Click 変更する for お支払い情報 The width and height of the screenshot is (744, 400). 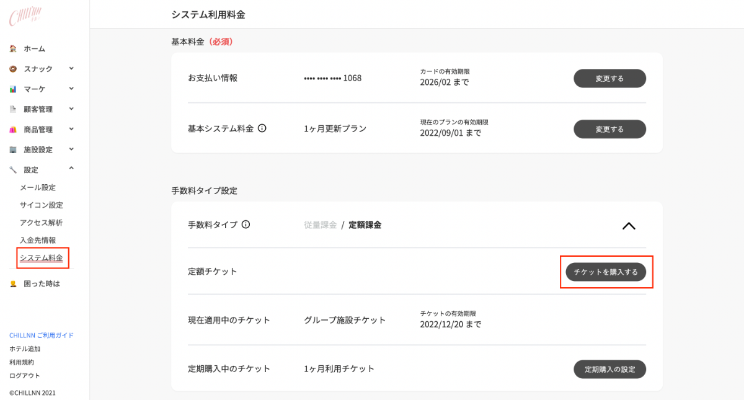point(609,79)
